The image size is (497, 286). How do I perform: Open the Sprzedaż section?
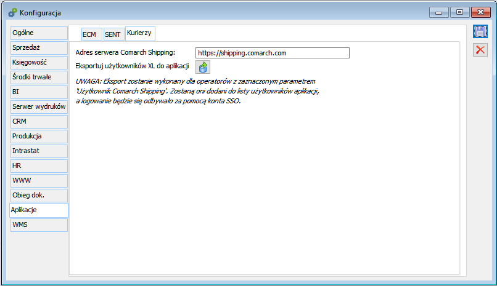tap(39, 48)
